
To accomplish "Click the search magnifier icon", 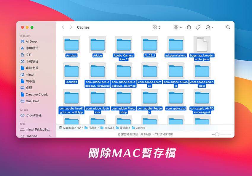I will coord(228,28).
